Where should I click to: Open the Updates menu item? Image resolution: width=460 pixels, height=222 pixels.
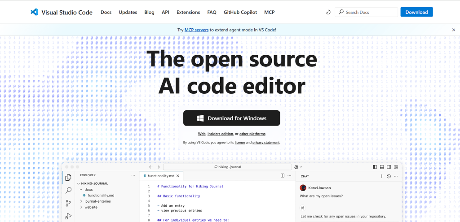click(x=128, y=12)
